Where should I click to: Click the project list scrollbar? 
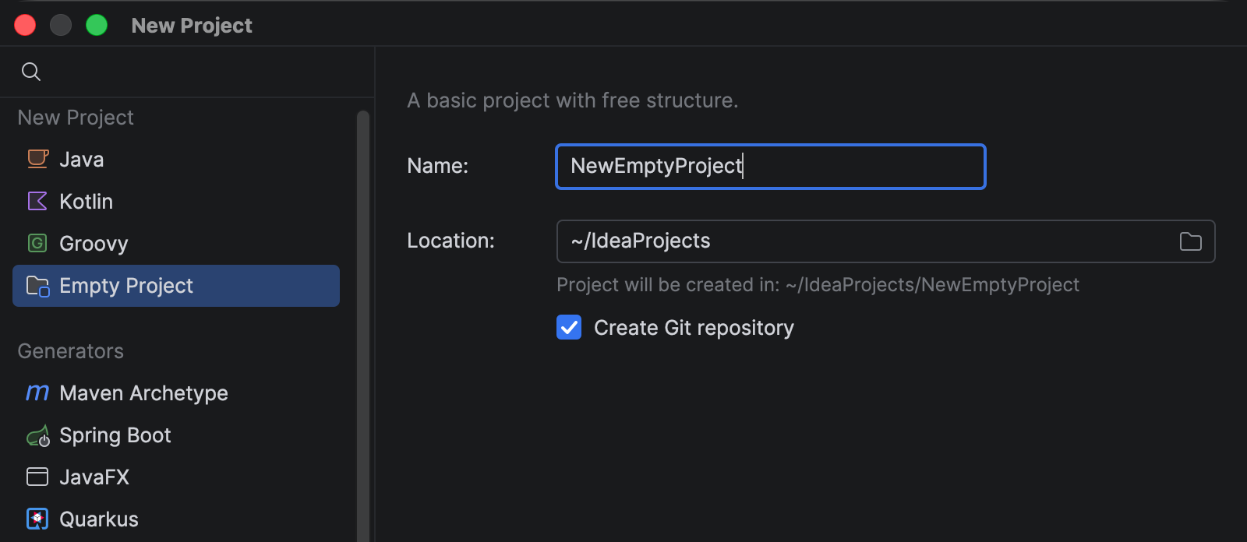pyautogui.click(x=363, y=326)
